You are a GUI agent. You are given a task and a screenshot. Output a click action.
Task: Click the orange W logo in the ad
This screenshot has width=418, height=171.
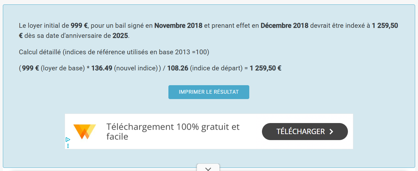[x=84, y=132]
